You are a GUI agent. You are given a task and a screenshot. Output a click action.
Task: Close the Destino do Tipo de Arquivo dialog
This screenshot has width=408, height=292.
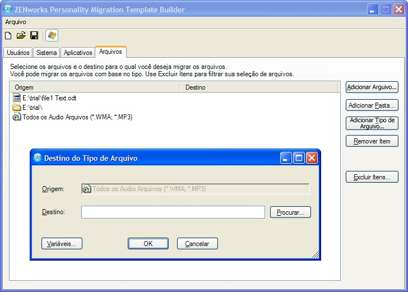[312, 157]
